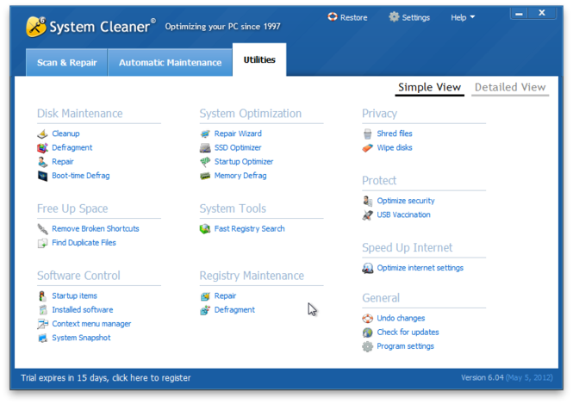This screenshot has height=404, width=573.
Task: Click the Startup Optimizer flag icon
Action: click(x=205, y=161)
